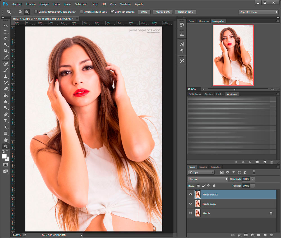Disable 'Zoom con arrastre' checkbox
The image size is (281, 238).
[112, 12]
